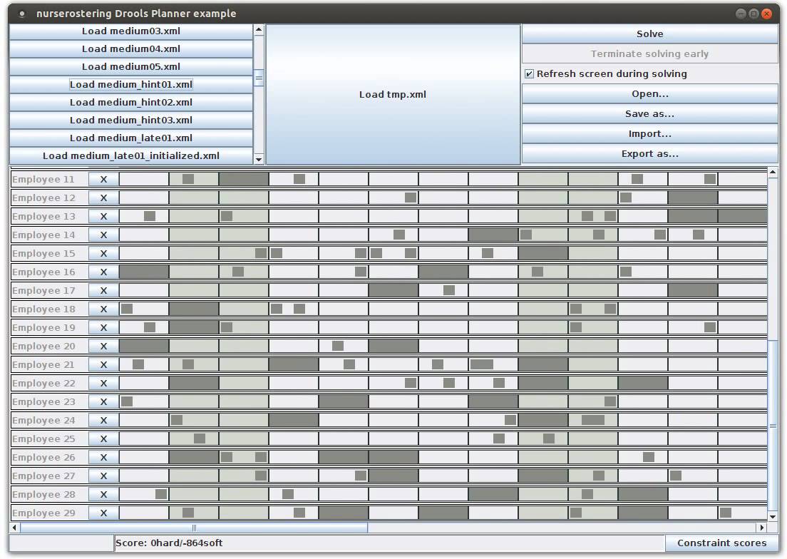Screen dimensions: 787x559
Task: Click the X button for Employee 21
Action: (103, 365)
